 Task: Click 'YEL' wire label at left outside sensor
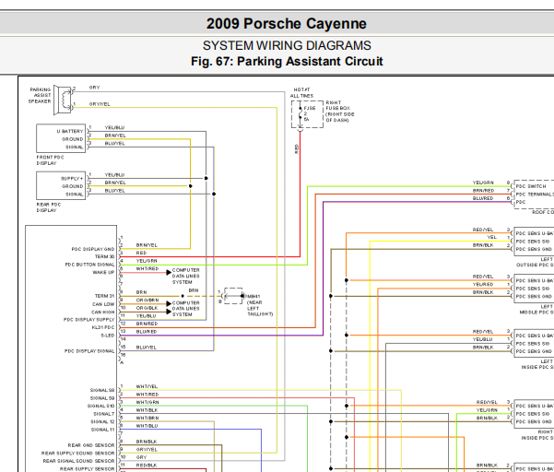492,238
